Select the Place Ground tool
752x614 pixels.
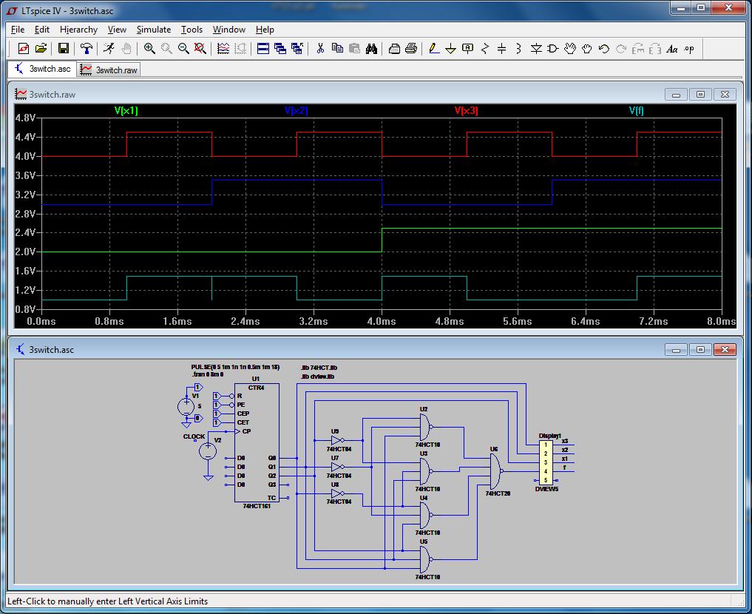point(450,48)
